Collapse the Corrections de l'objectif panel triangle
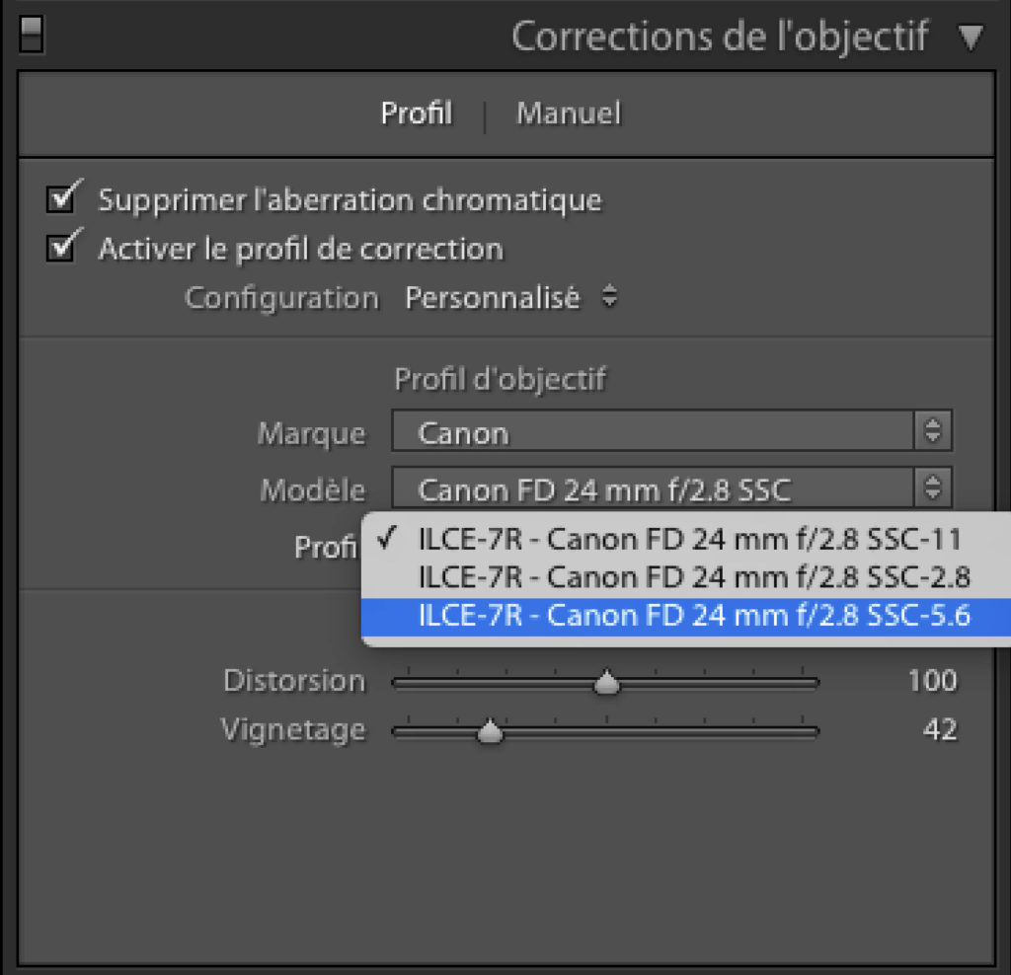The image size is (1011, 975). pyautogui.click(x=971, y=38)
